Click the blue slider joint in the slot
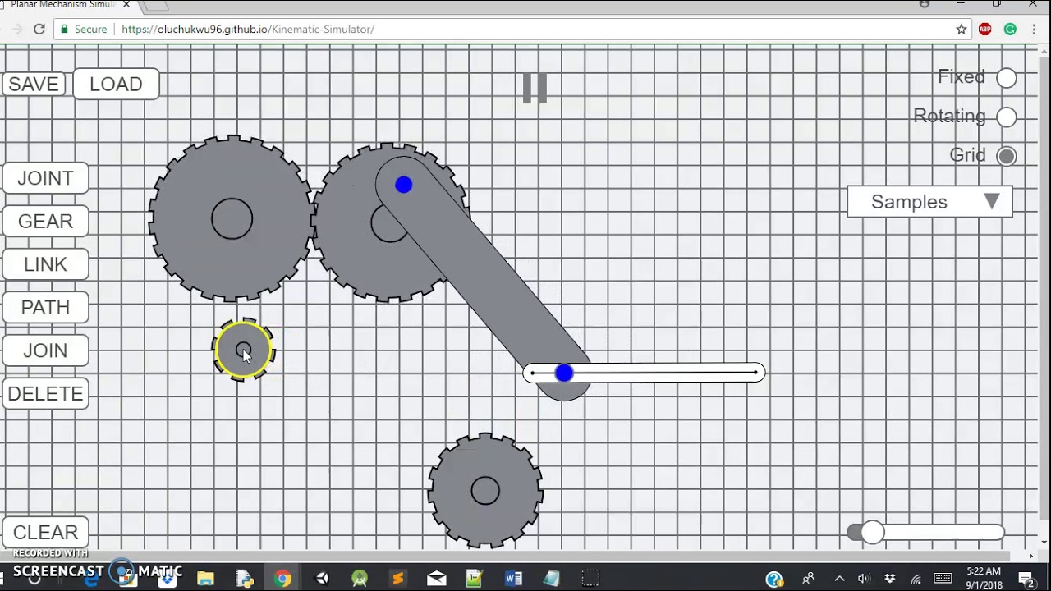1051x591 pixels. pyautogui.click(x=563, y=373)
